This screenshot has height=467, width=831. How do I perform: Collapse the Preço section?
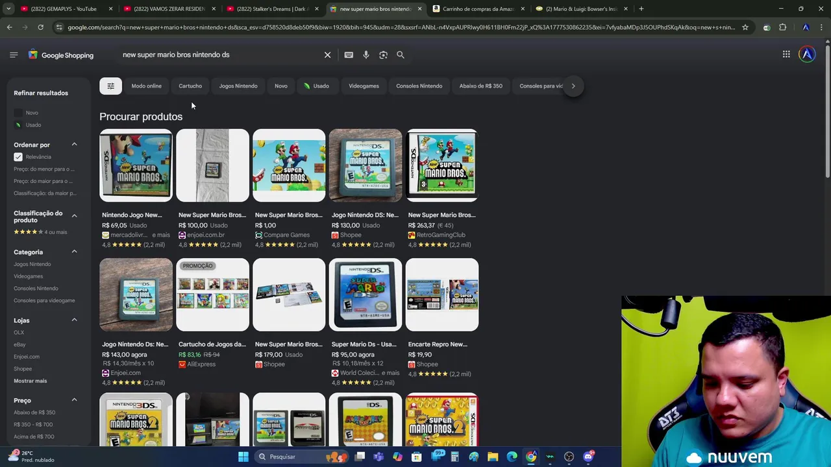(74, 400)
